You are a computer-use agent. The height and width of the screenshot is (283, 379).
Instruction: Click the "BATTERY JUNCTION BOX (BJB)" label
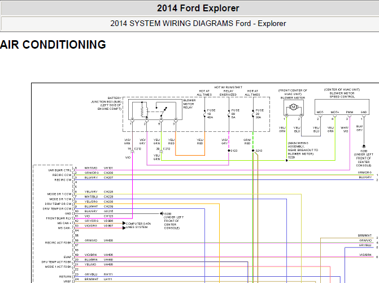coord(106,100)
